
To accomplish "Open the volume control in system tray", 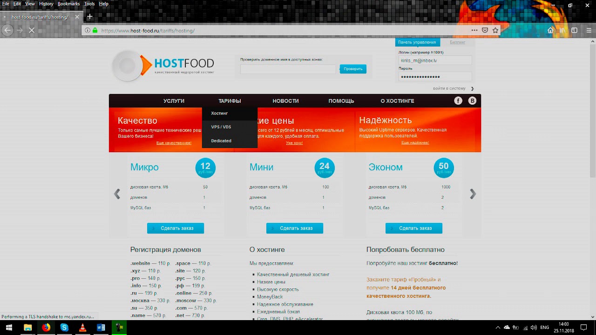I will [x=533, y=328].
